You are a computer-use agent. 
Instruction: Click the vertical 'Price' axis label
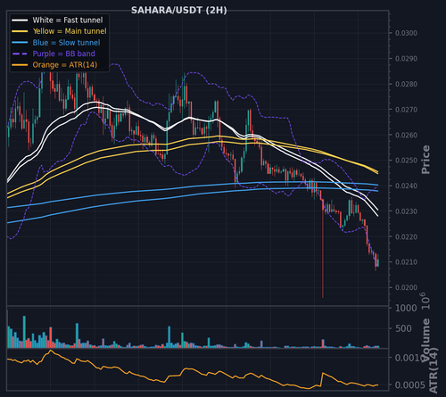pyautogui.click(x=425, y=160)
